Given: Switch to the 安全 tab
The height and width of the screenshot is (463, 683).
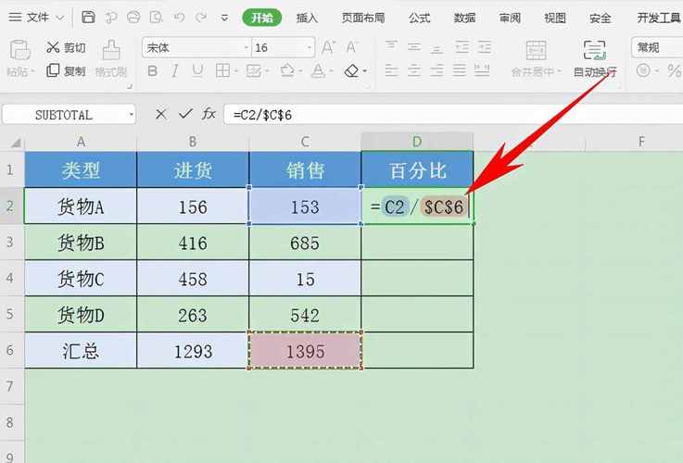Looking at the screenshot, I should [600, 18].
